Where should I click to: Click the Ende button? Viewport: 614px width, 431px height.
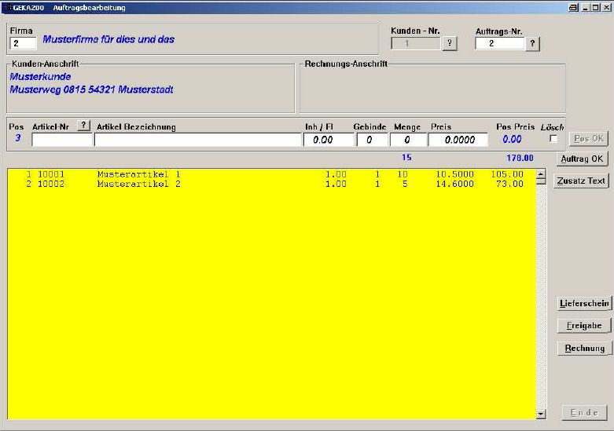[584, 413]
